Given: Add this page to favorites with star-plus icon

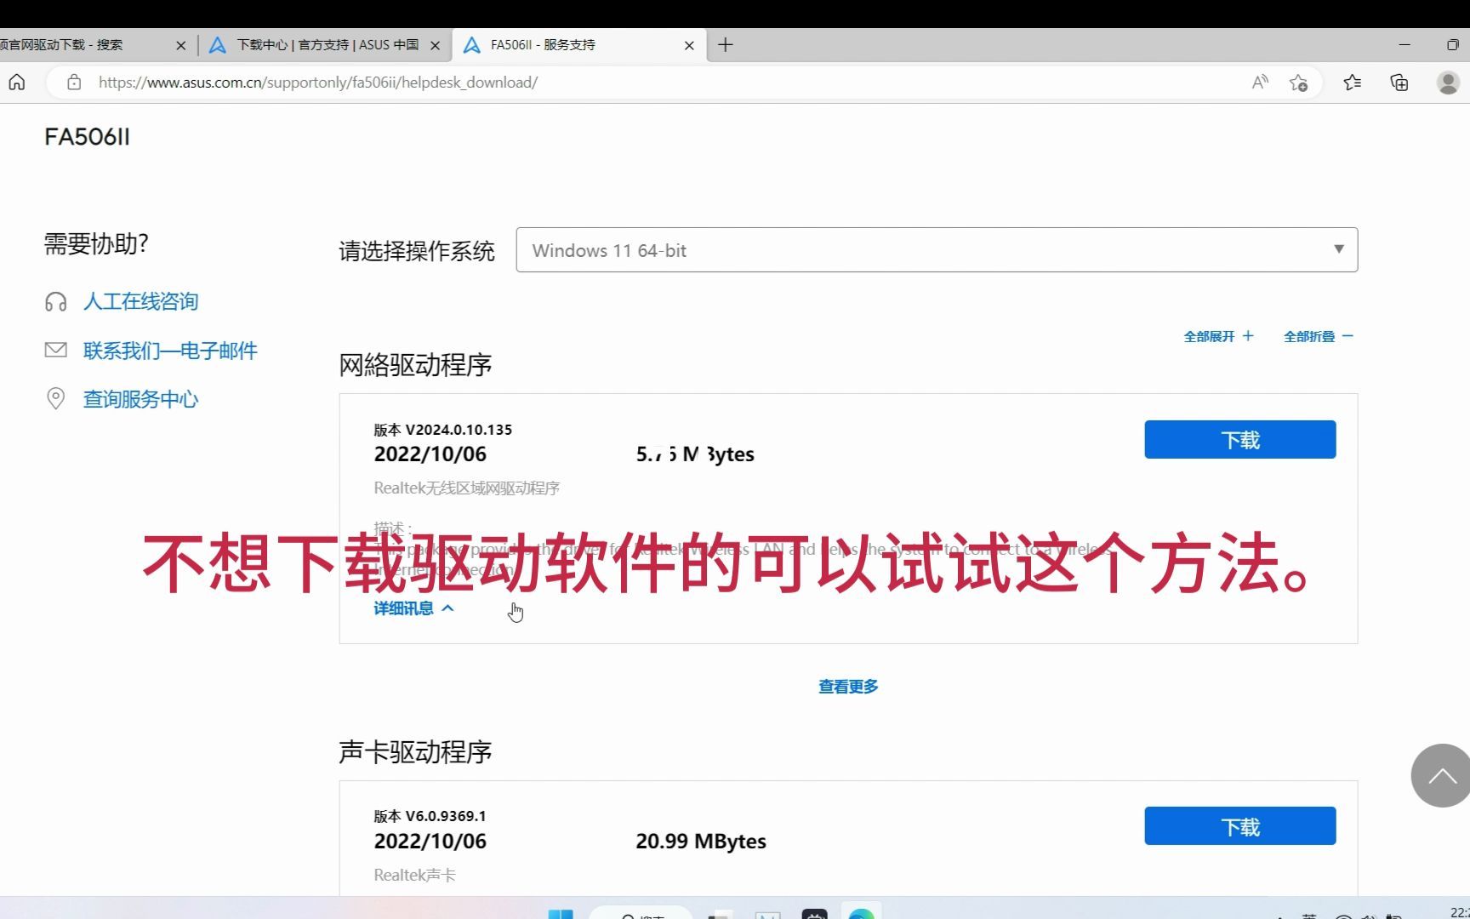Looking at the screenshot, I should click(x=1298, y=83).
